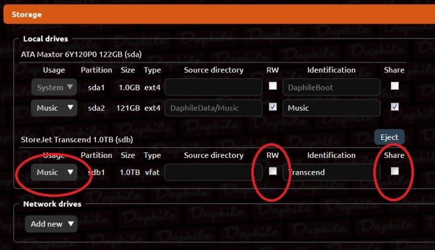Select the sda2 partition label

tap(96, 108)
